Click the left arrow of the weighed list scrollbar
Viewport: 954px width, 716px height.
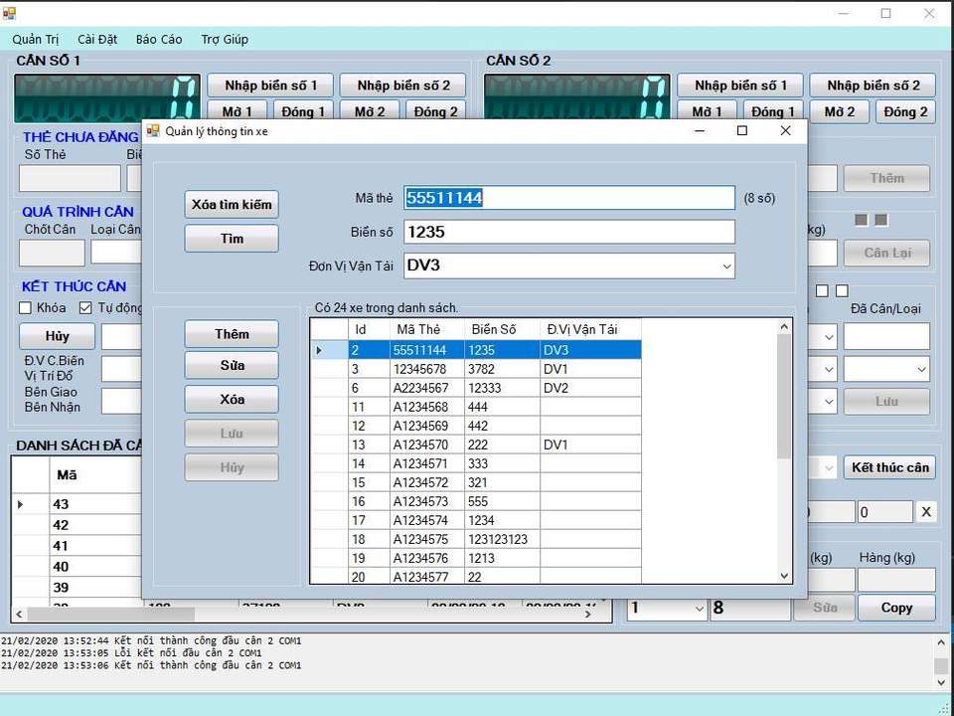(x=20, y=615)
